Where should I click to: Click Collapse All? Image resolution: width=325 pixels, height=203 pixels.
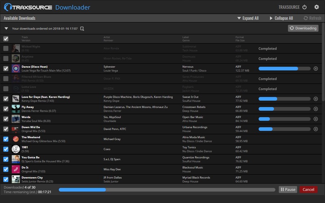click(x=281, y=18)
